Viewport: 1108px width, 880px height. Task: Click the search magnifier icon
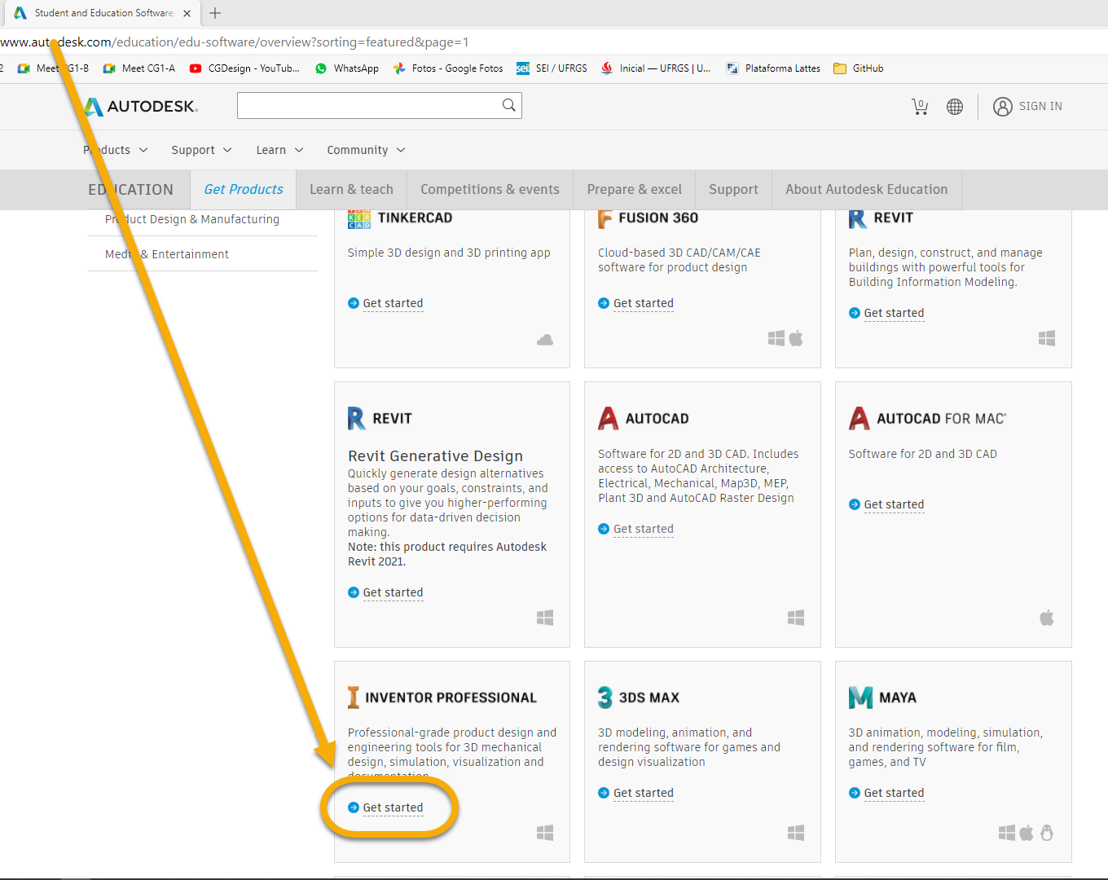[x=509, y=105]
